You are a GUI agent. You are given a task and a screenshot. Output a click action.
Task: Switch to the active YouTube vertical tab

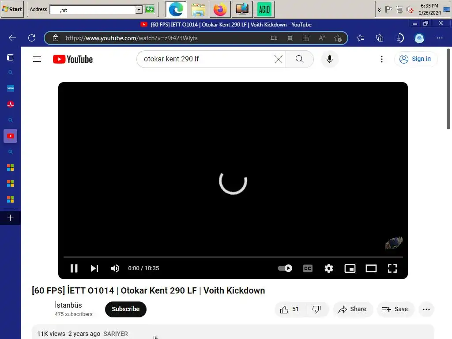click(11, 136)
